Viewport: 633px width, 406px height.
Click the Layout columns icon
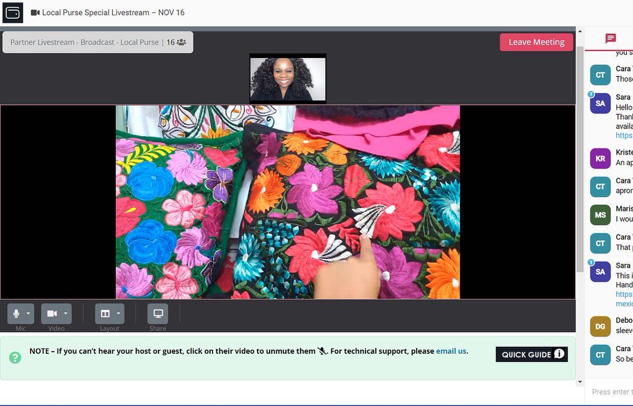(105, 314)
